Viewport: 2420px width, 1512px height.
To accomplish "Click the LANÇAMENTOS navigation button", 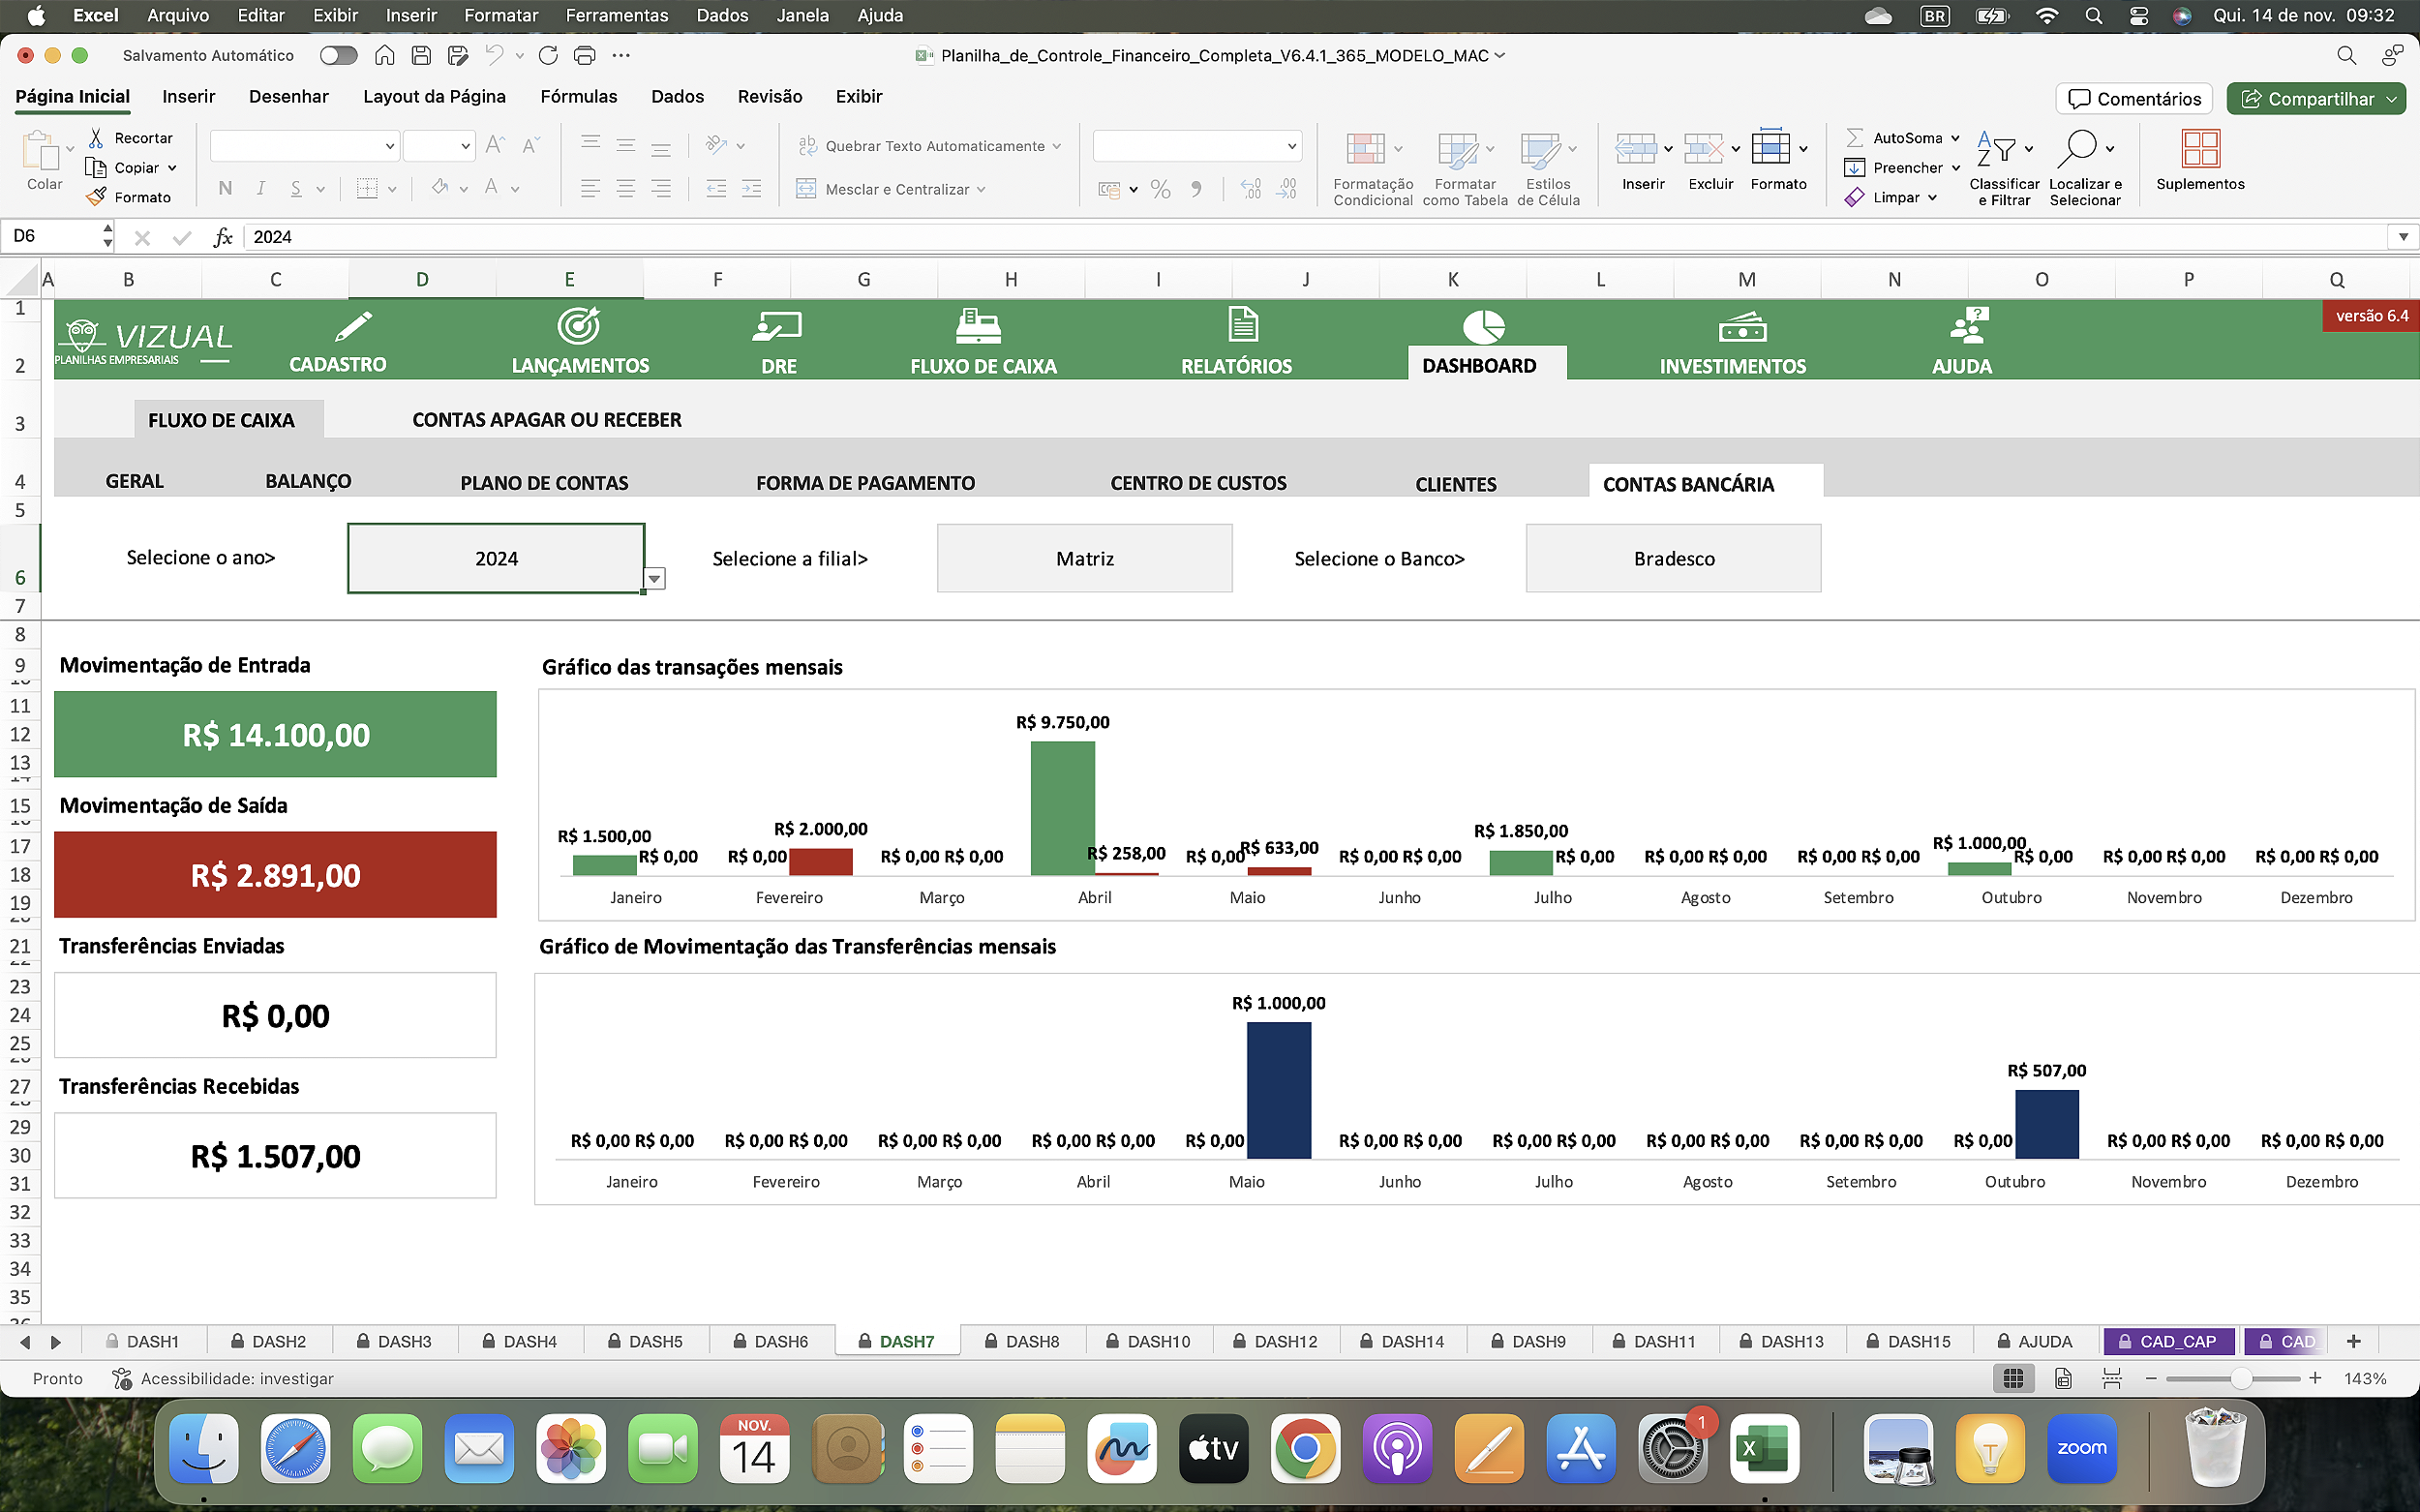I will point(580,342).
